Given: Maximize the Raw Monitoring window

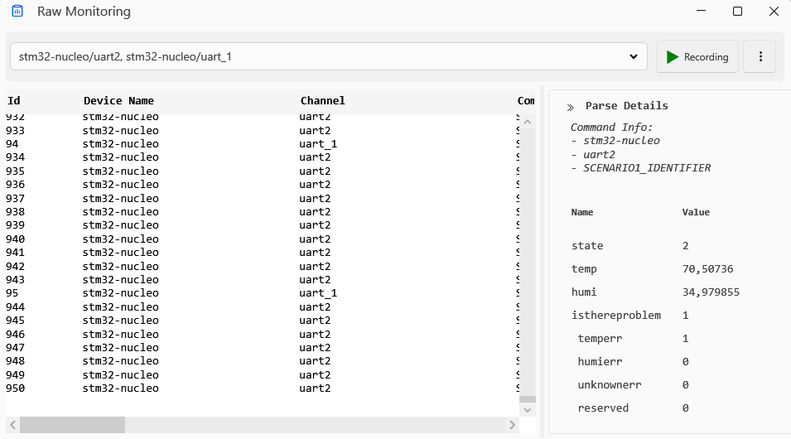Looking at the screenshot, I should (x=737, y=11).
